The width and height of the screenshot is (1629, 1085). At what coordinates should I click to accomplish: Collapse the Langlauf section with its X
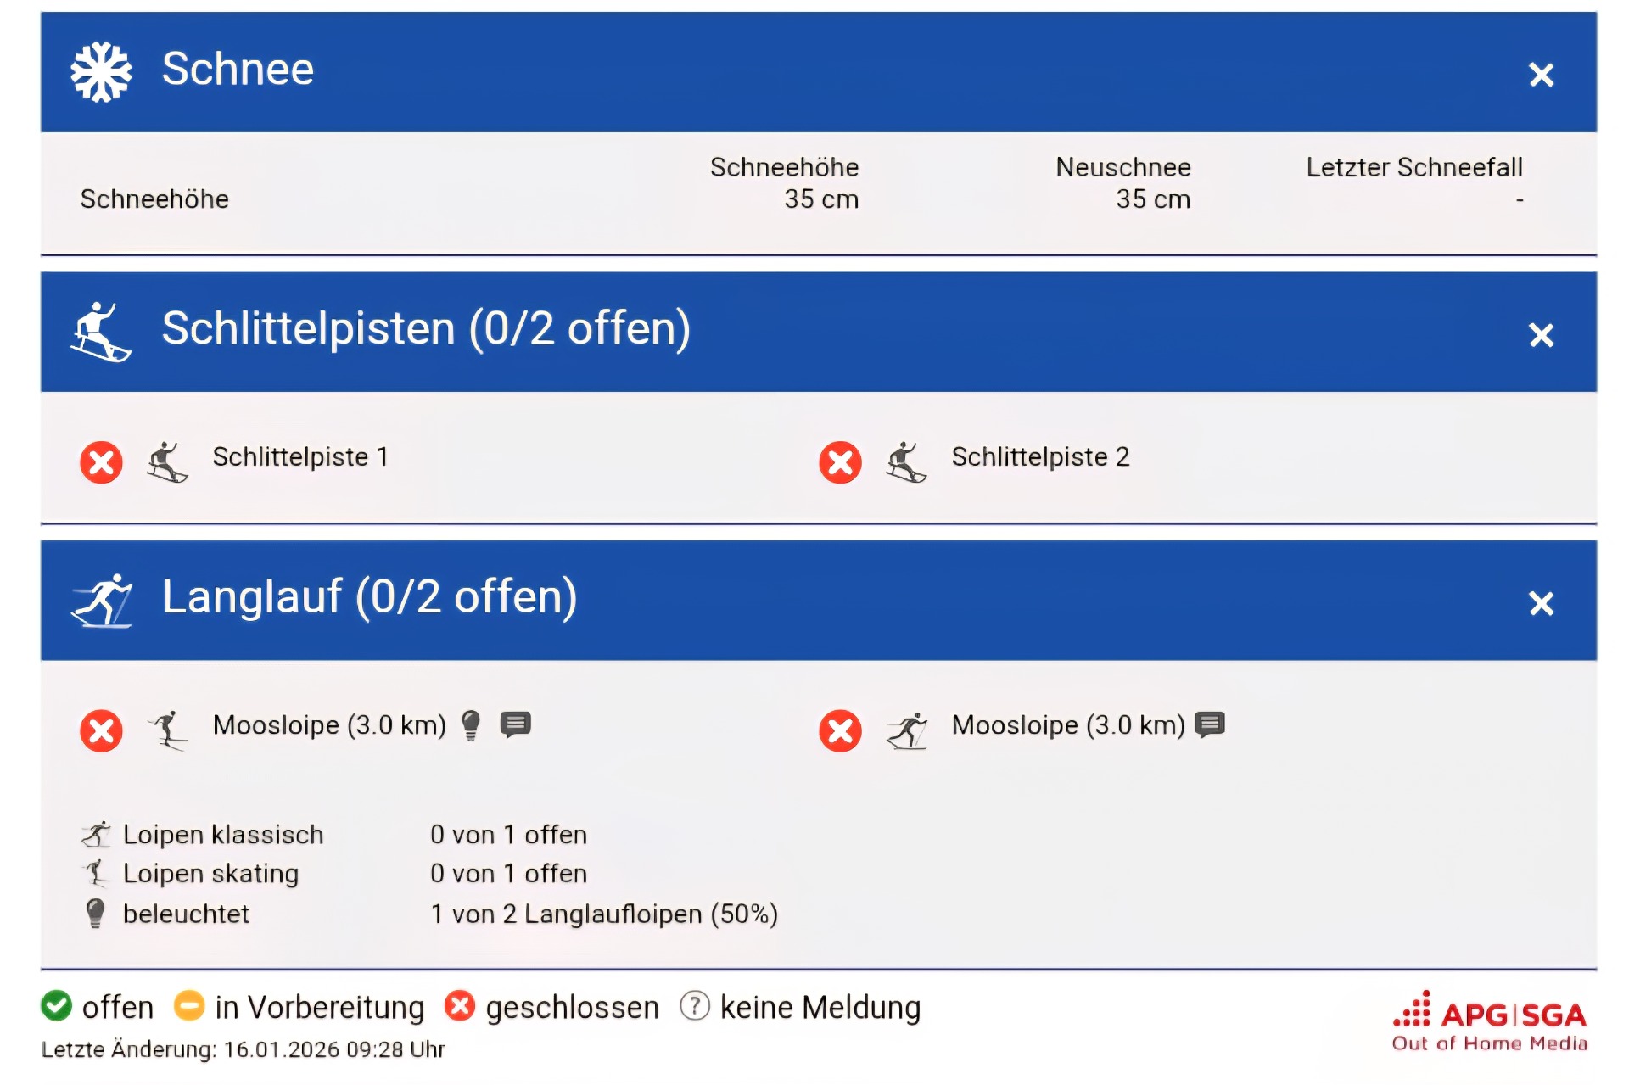click(x=1541, y=603)
